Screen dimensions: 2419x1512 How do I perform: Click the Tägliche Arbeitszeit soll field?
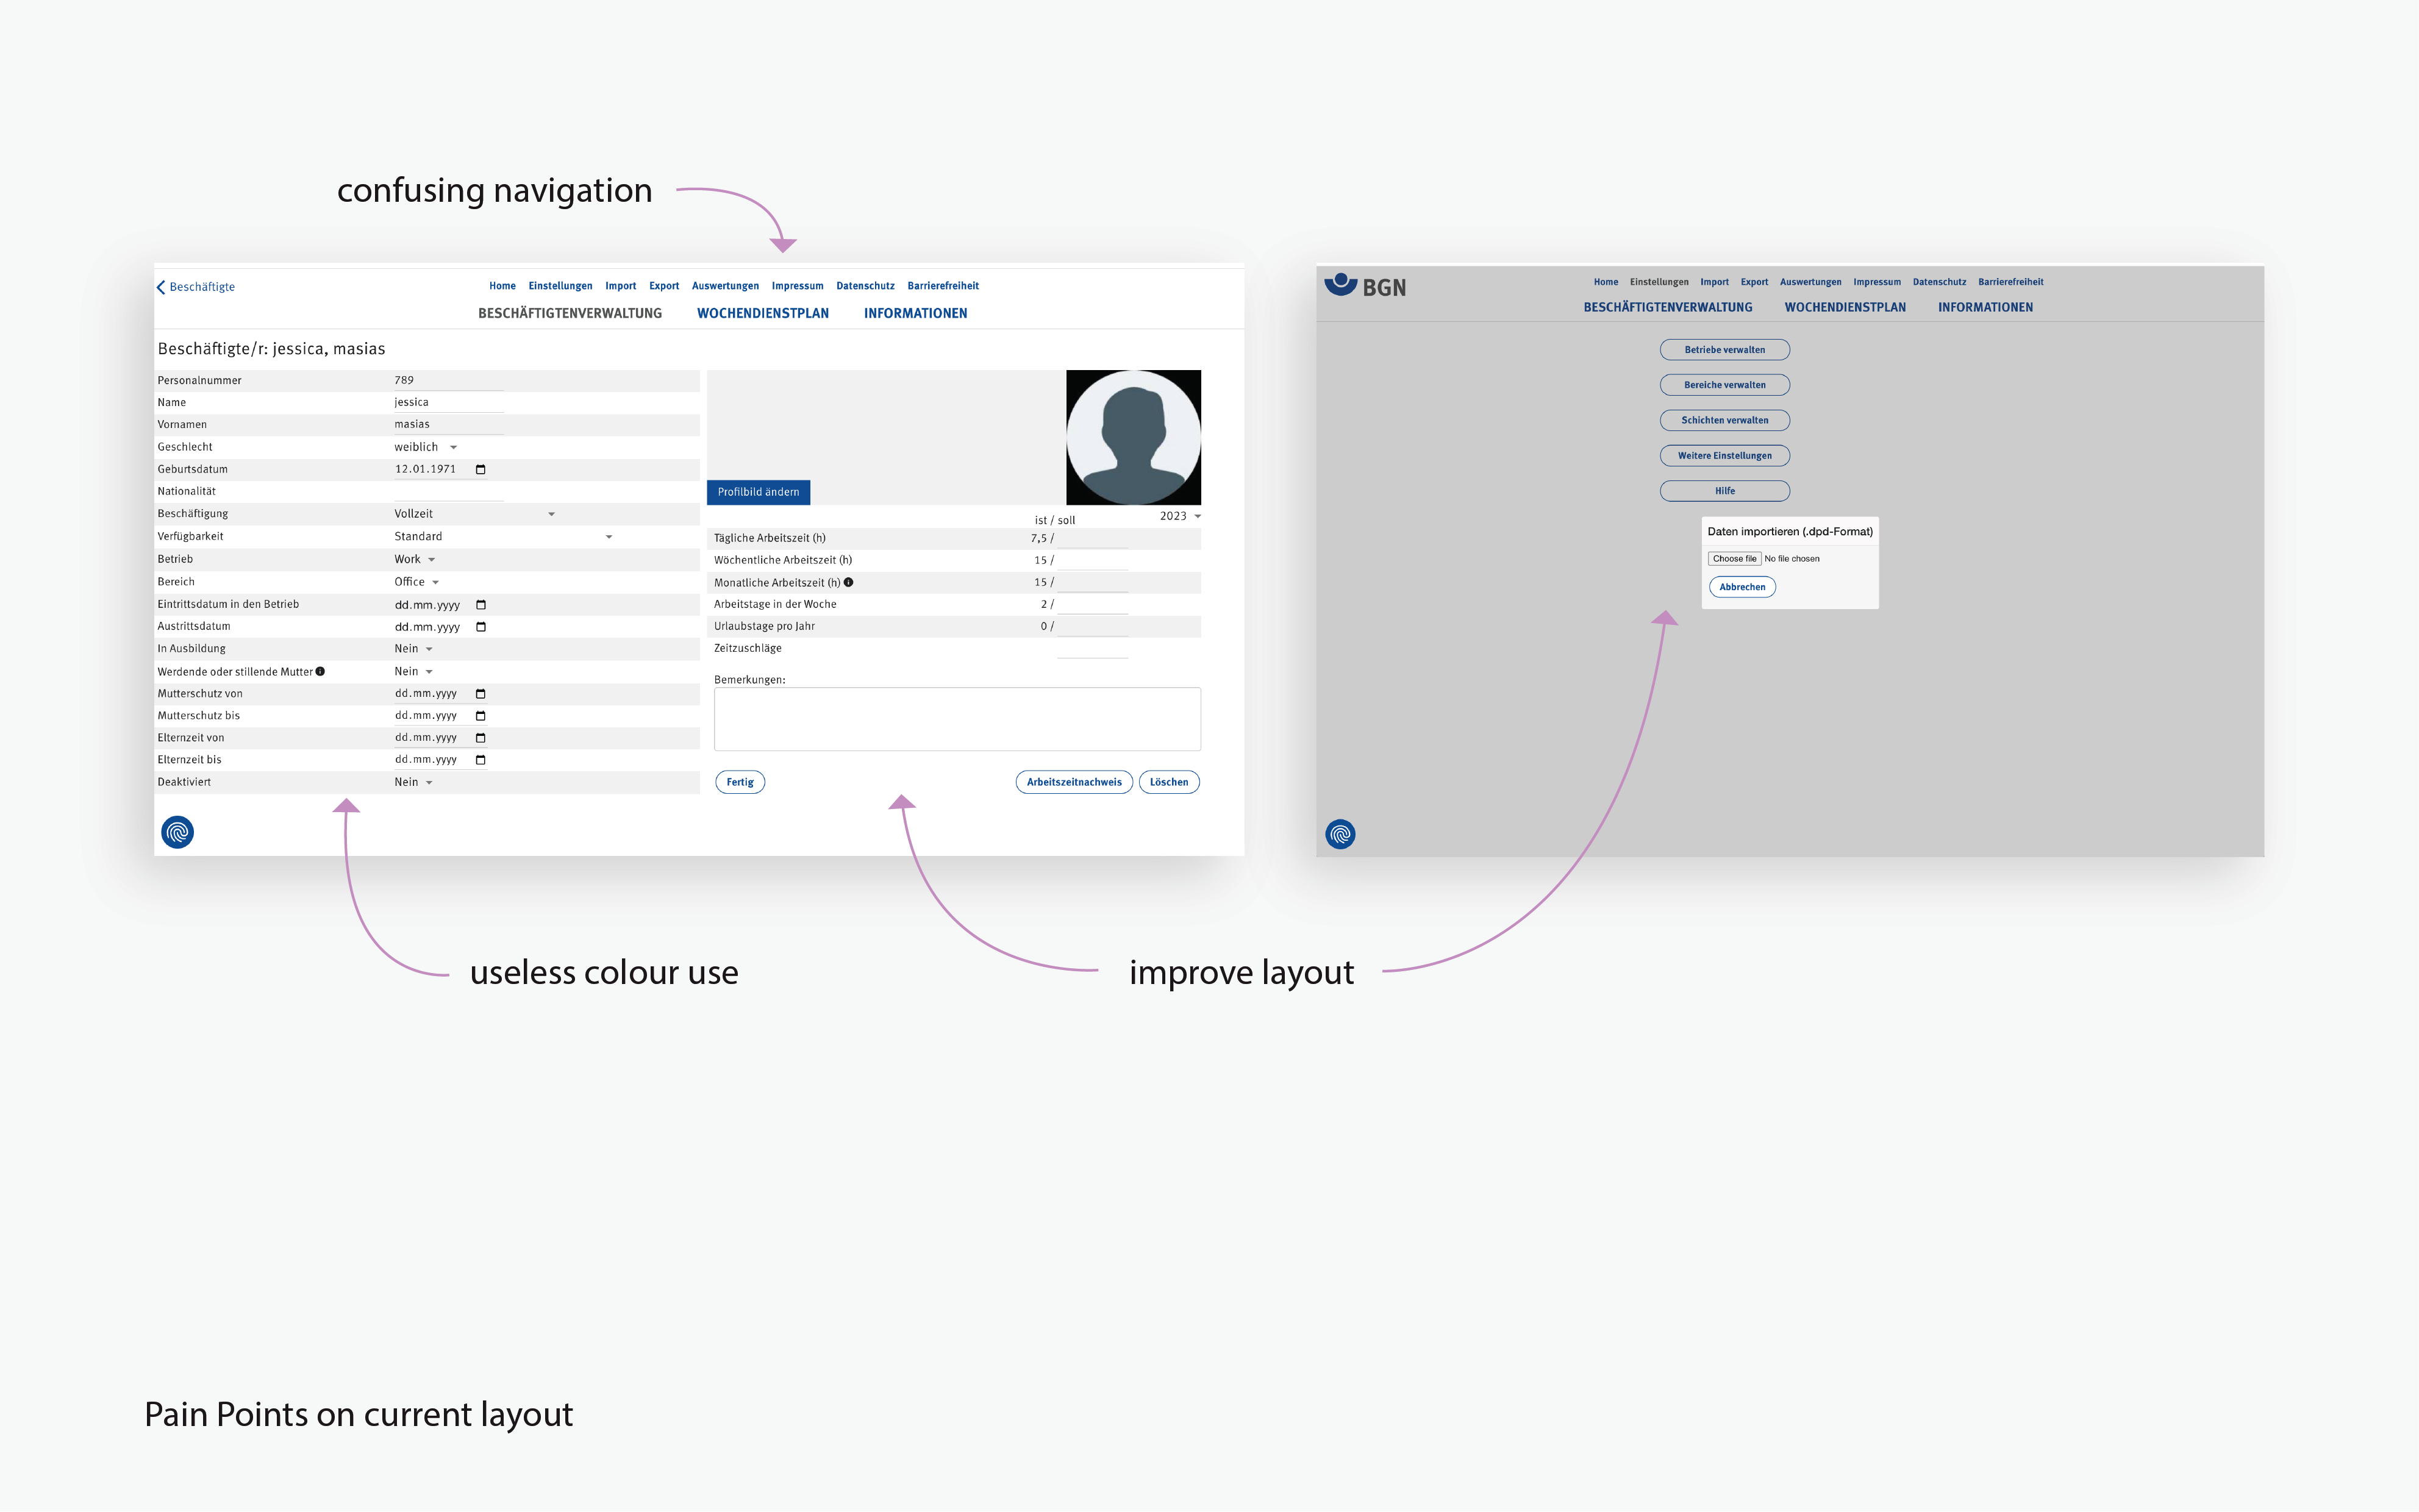pyautogui.click(x=1092, y=538)
